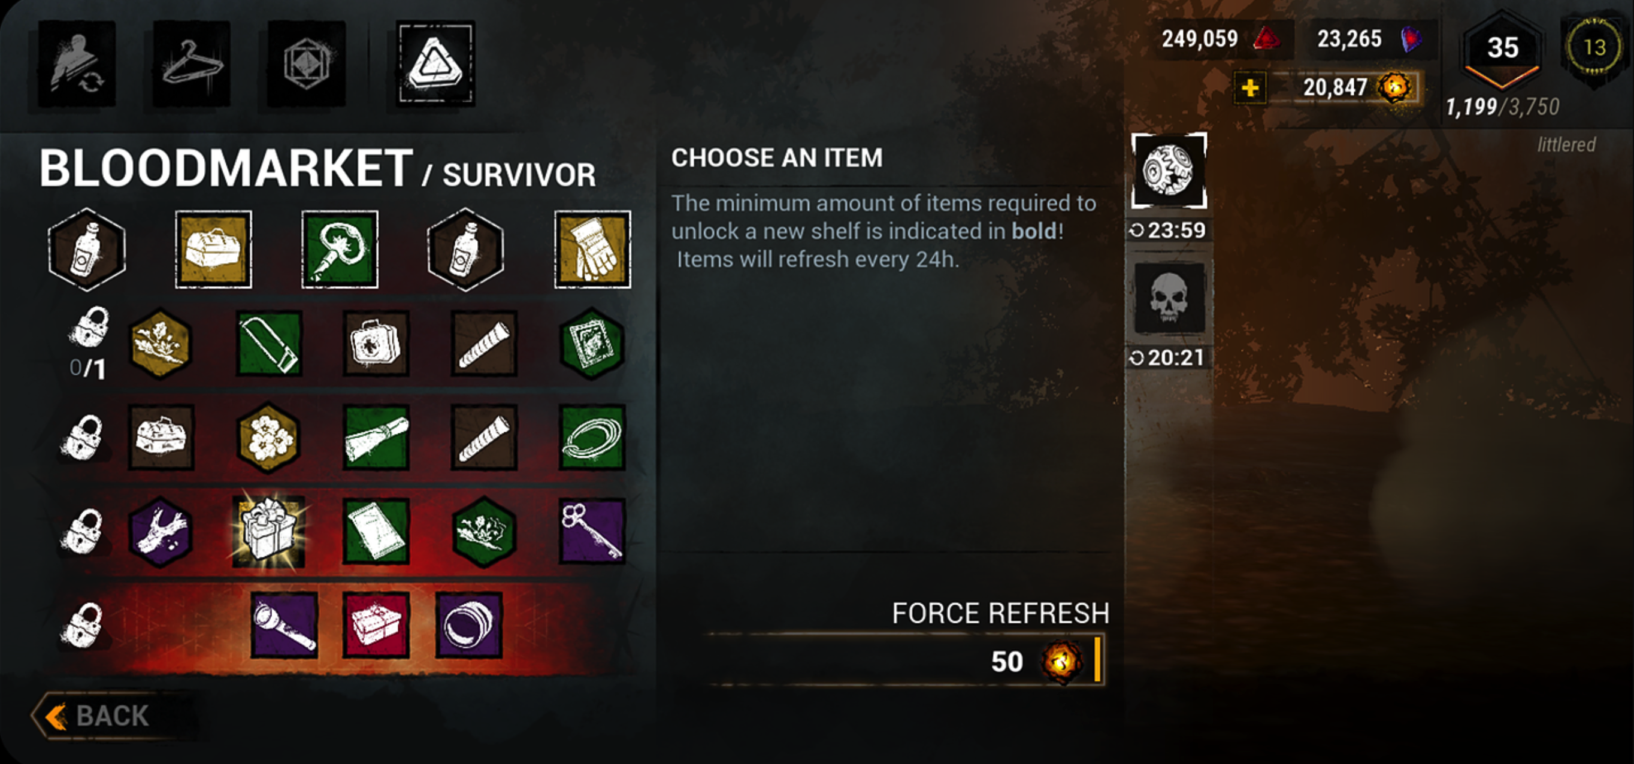Open the clothes hanger customization tab
The image size is (1634, 764).
coord(192,63)
